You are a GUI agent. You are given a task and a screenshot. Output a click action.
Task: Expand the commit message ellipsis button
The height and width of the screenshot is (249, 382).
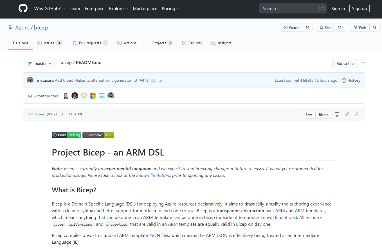153,81
